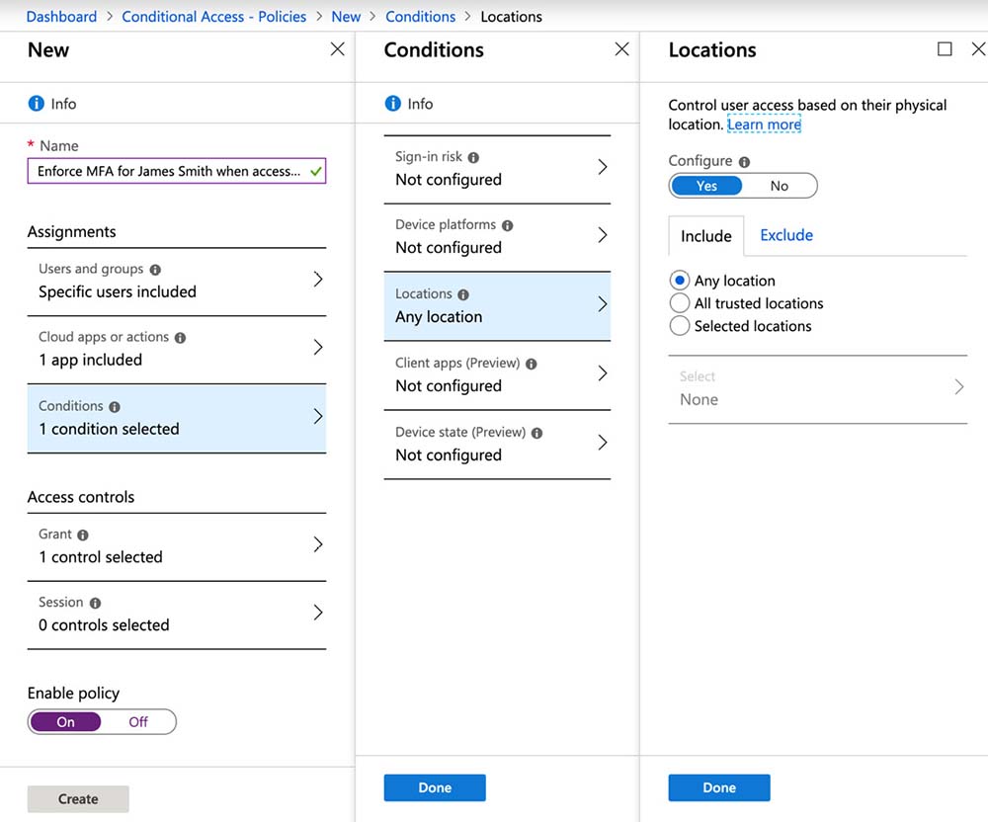Click the Create button
Screen dimensions: 988x822
[x=78, y=799]
